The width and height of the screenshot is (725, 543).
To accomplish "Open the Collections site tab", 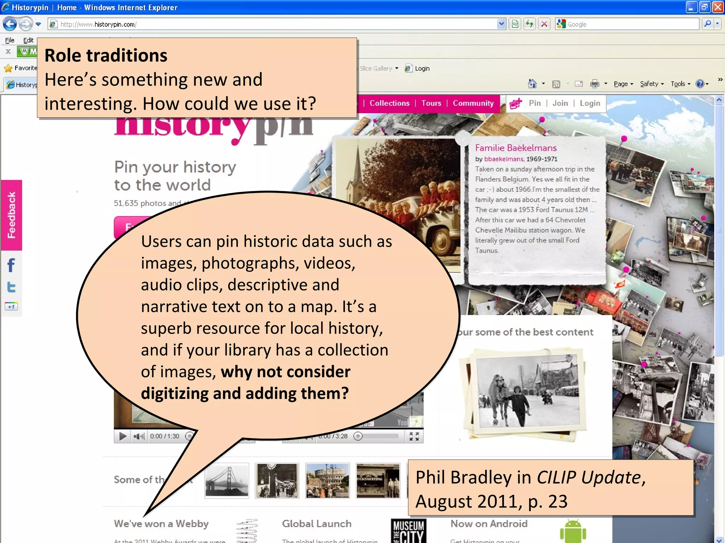I will coord(389,103).
